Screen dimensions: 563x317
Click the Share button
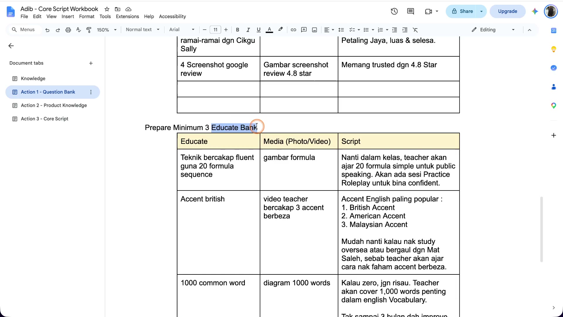coord(462,11)
